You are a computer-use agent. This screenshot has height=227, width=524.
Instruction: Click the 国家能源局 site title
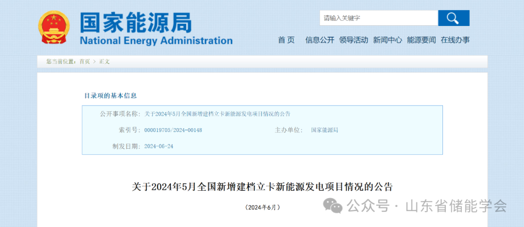[136, 22]
